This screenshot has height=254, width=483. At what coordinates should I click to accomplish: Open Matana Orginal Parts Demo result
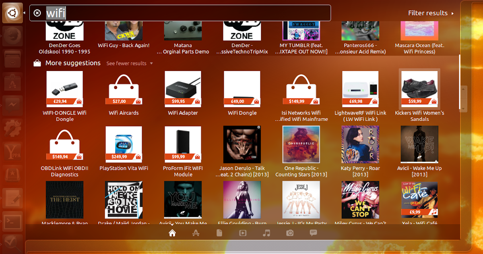click(x=183, y=39)
